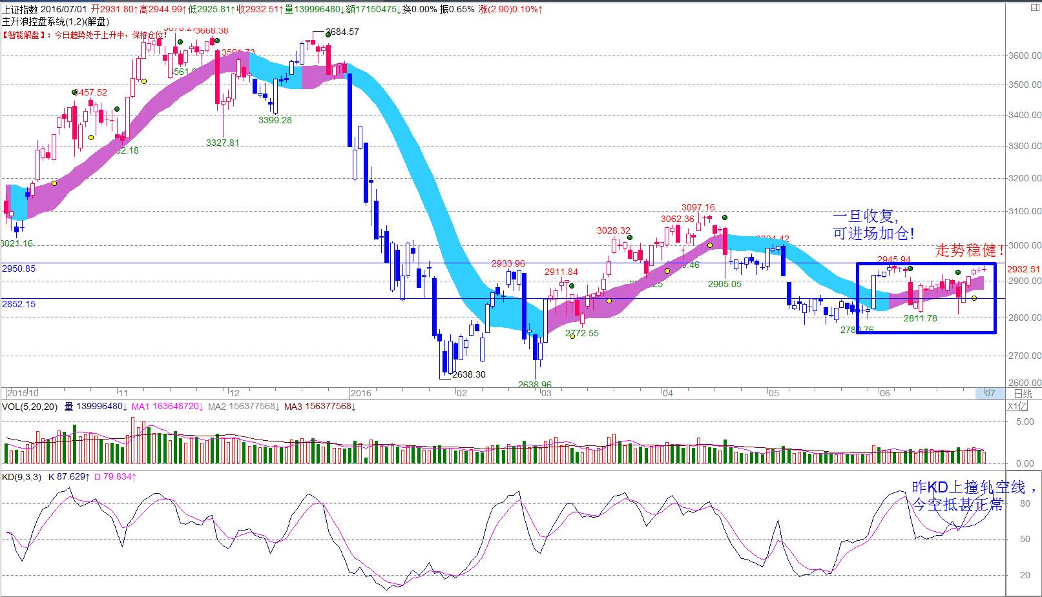Click the KD(9,3,3) indicator label
1042x597 pixels.
21,477
